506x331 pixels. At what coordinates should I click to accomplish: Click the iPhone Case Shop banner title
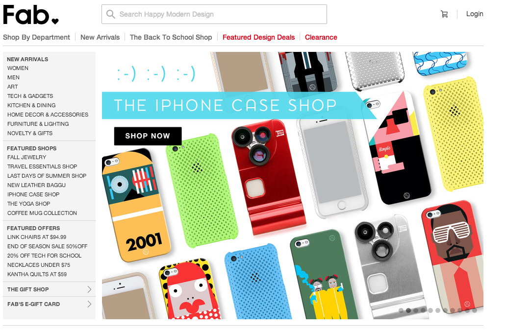[225, 105]
